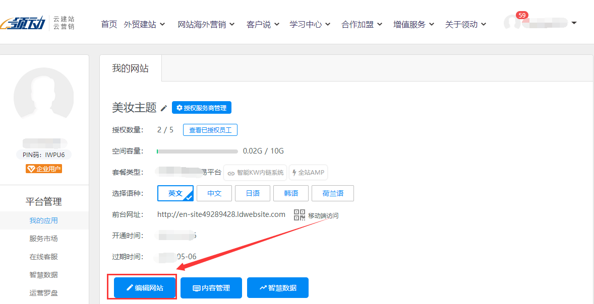Open the front-end site URL link
The width and height of the screenshot is (594, 304).
[221, 214]
